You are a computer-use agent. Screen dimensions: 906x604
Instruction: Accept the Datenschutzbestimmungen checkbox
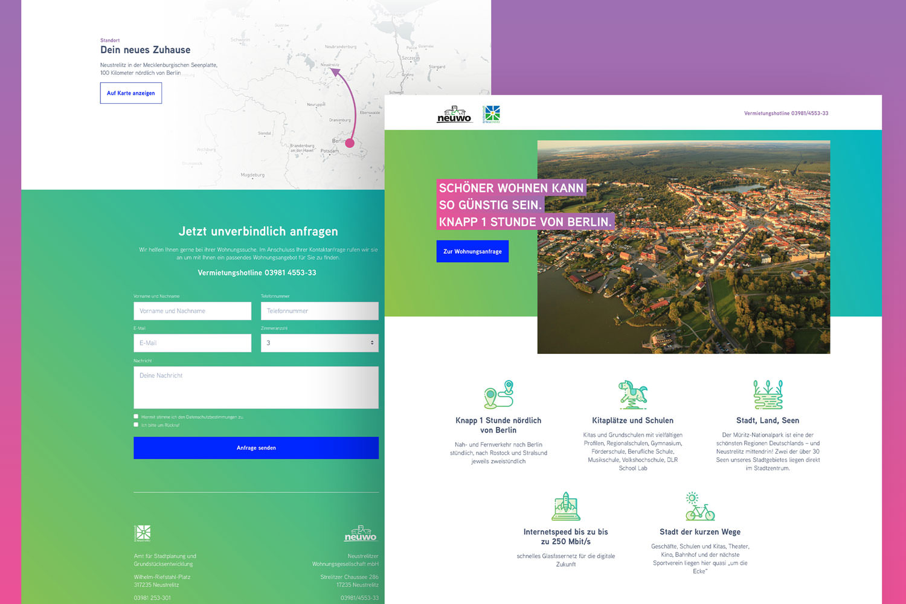point(136,416)
